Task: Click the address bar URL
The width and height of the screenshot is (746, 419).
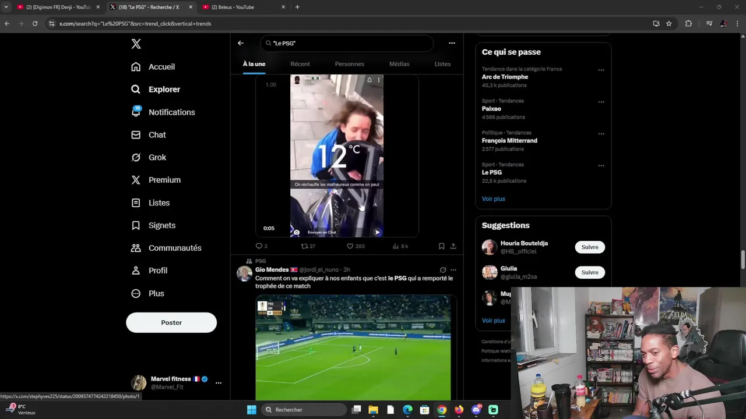Action: [135, 24]
